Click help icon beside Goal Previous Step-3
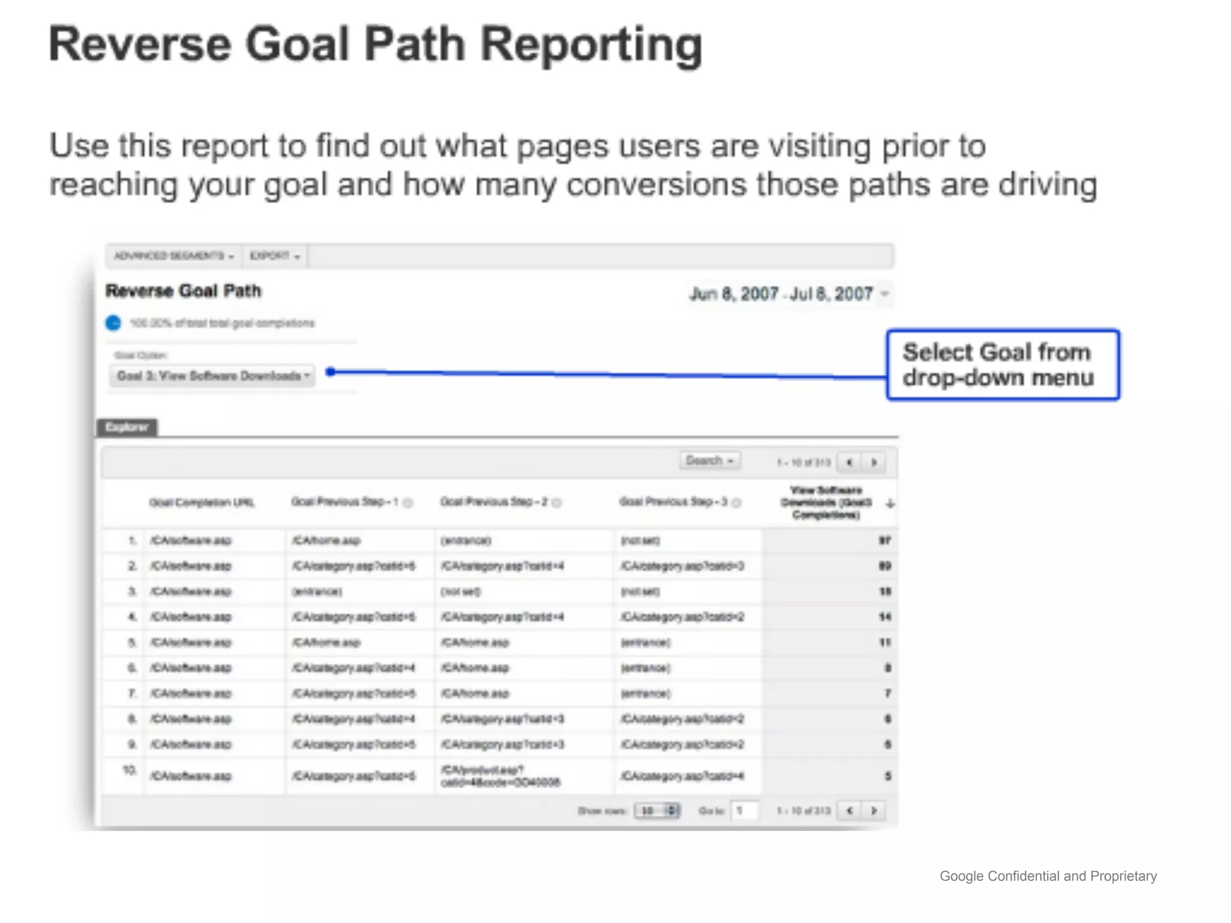 point(737,503)
